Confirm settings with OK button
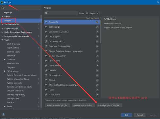160x119 pixels. pyautogui.click(x=126, y=115)
